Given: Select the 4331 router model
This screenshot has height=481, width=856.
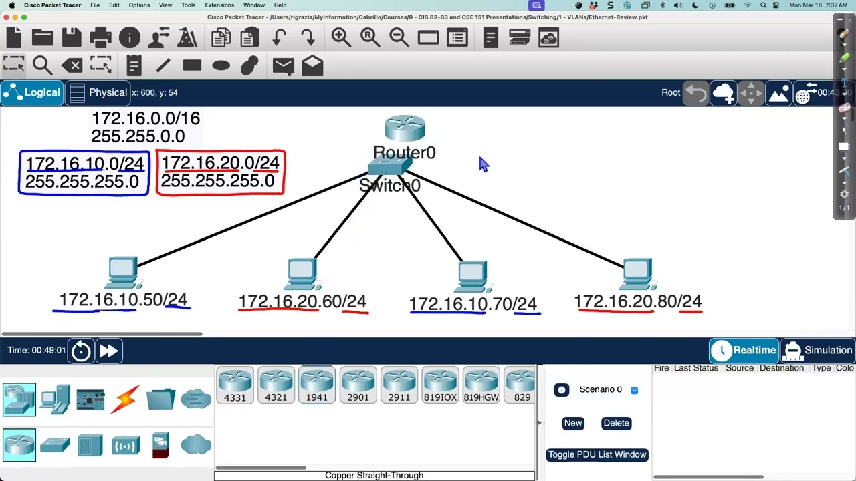Looking at the screenshot, I should [235, 385].
